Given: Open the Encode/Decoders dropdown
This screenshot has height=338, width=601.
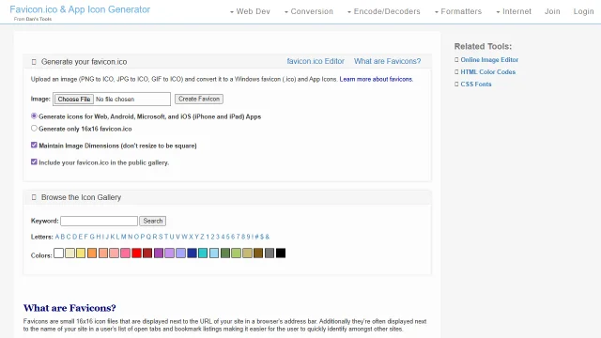Looking at the screenshot, I should click(x=384, y=11).
